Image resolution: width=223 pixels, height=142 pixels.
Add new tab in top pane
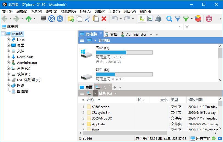tap(151, 35)
